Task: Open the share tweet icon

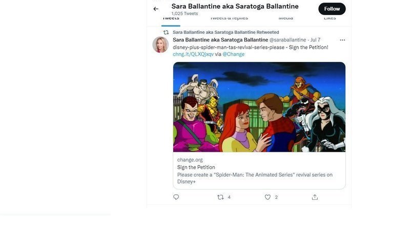Action: pyautogui.click(x=315, y=197)
